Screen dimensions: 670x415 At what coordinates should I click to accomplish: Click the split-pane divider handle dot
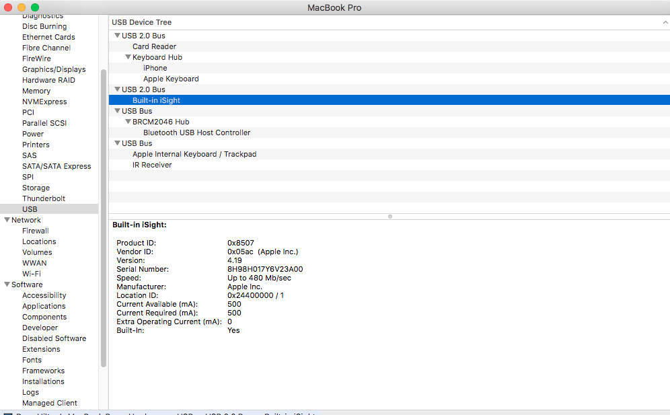pyautogui.click(x=389, y=217)
